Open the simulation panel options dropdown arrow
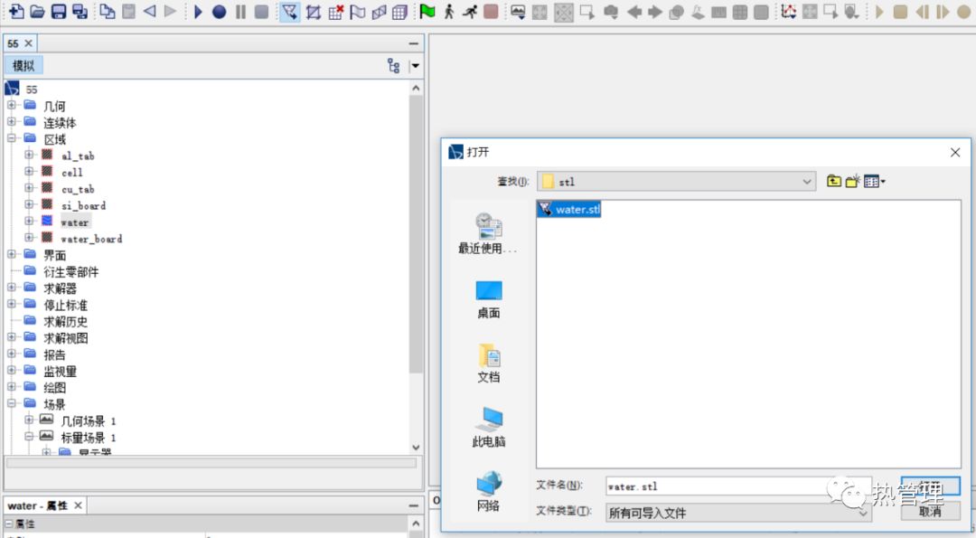This screenshot has width=976, height=538. [x=415, y=65]
